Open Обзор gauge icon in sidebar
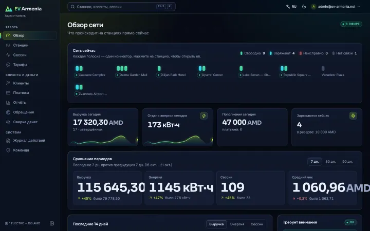Viewport: 370px width, 231px height. pos(8,35)
